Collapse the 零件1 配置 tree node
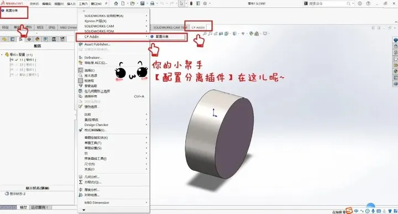This screenshot has height=214, width=398. [x=2, y=55]
